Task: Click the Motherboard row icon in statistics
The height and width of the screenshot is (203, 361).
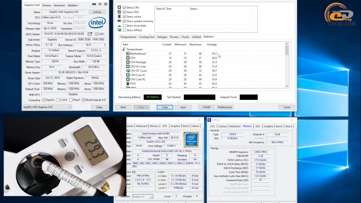Action: (128, 54)
